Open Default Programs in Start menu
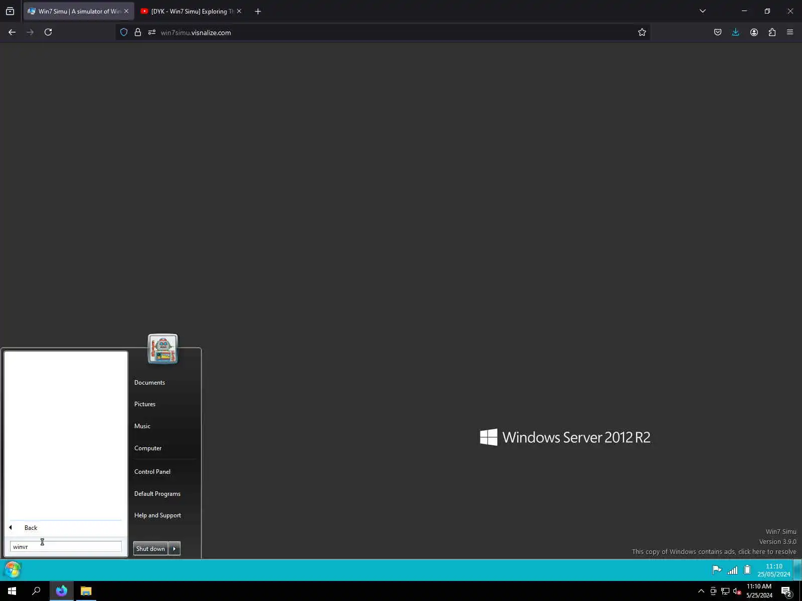 click(157, 494)
